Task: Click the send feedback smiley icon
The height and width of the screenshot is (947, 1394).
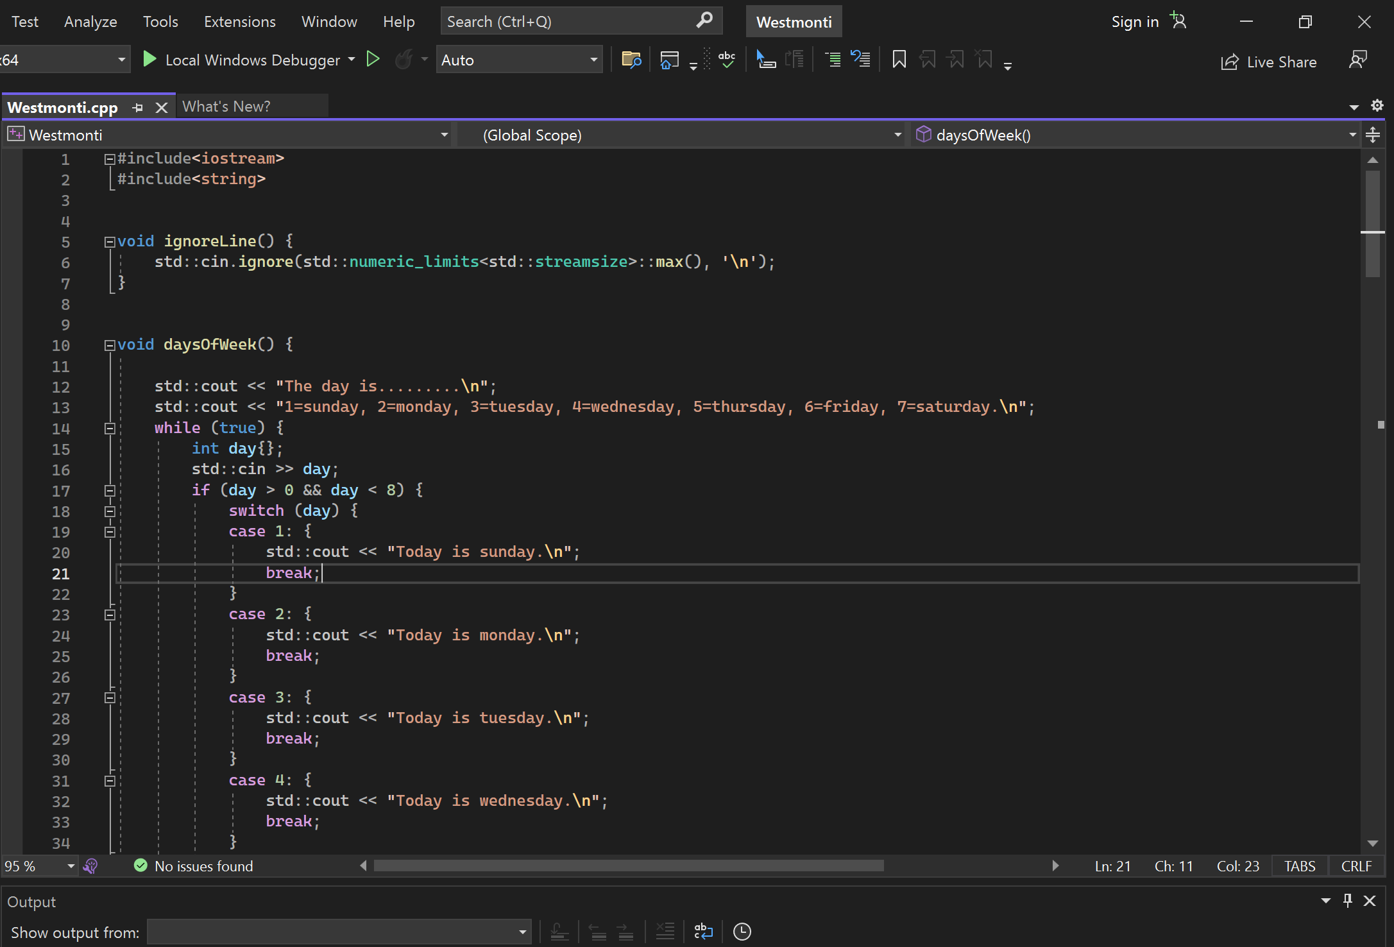Action: (x=1358, y=59)
